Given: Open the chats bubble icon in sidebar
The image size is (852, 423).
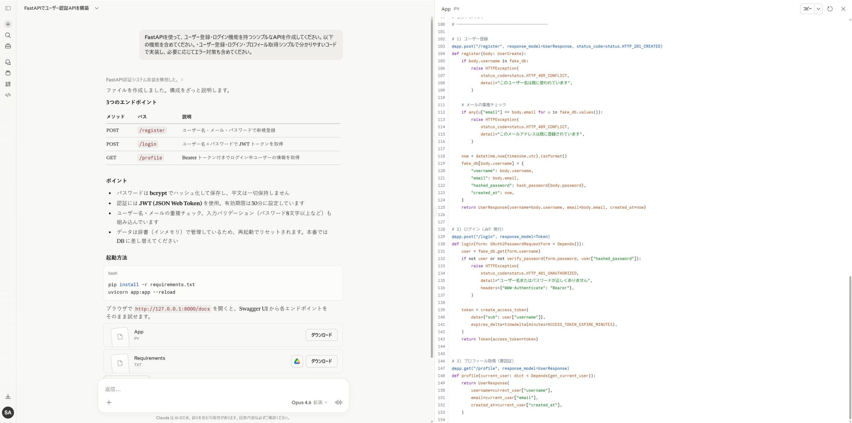Looking at the screenshot, I should (8, 63).
